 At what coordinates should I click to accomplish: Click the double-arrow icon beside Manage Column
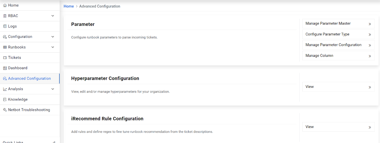point(370,56)
